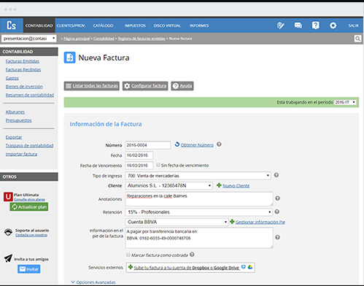Open the settings gear icon in header
364x286 pixels.
tap(333, 26)
